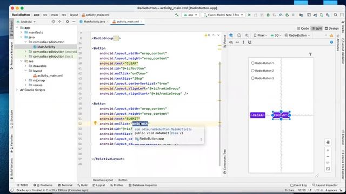Open the Database Inspector tab
This screenshot has width=346, height=194.
pos(143,185)
